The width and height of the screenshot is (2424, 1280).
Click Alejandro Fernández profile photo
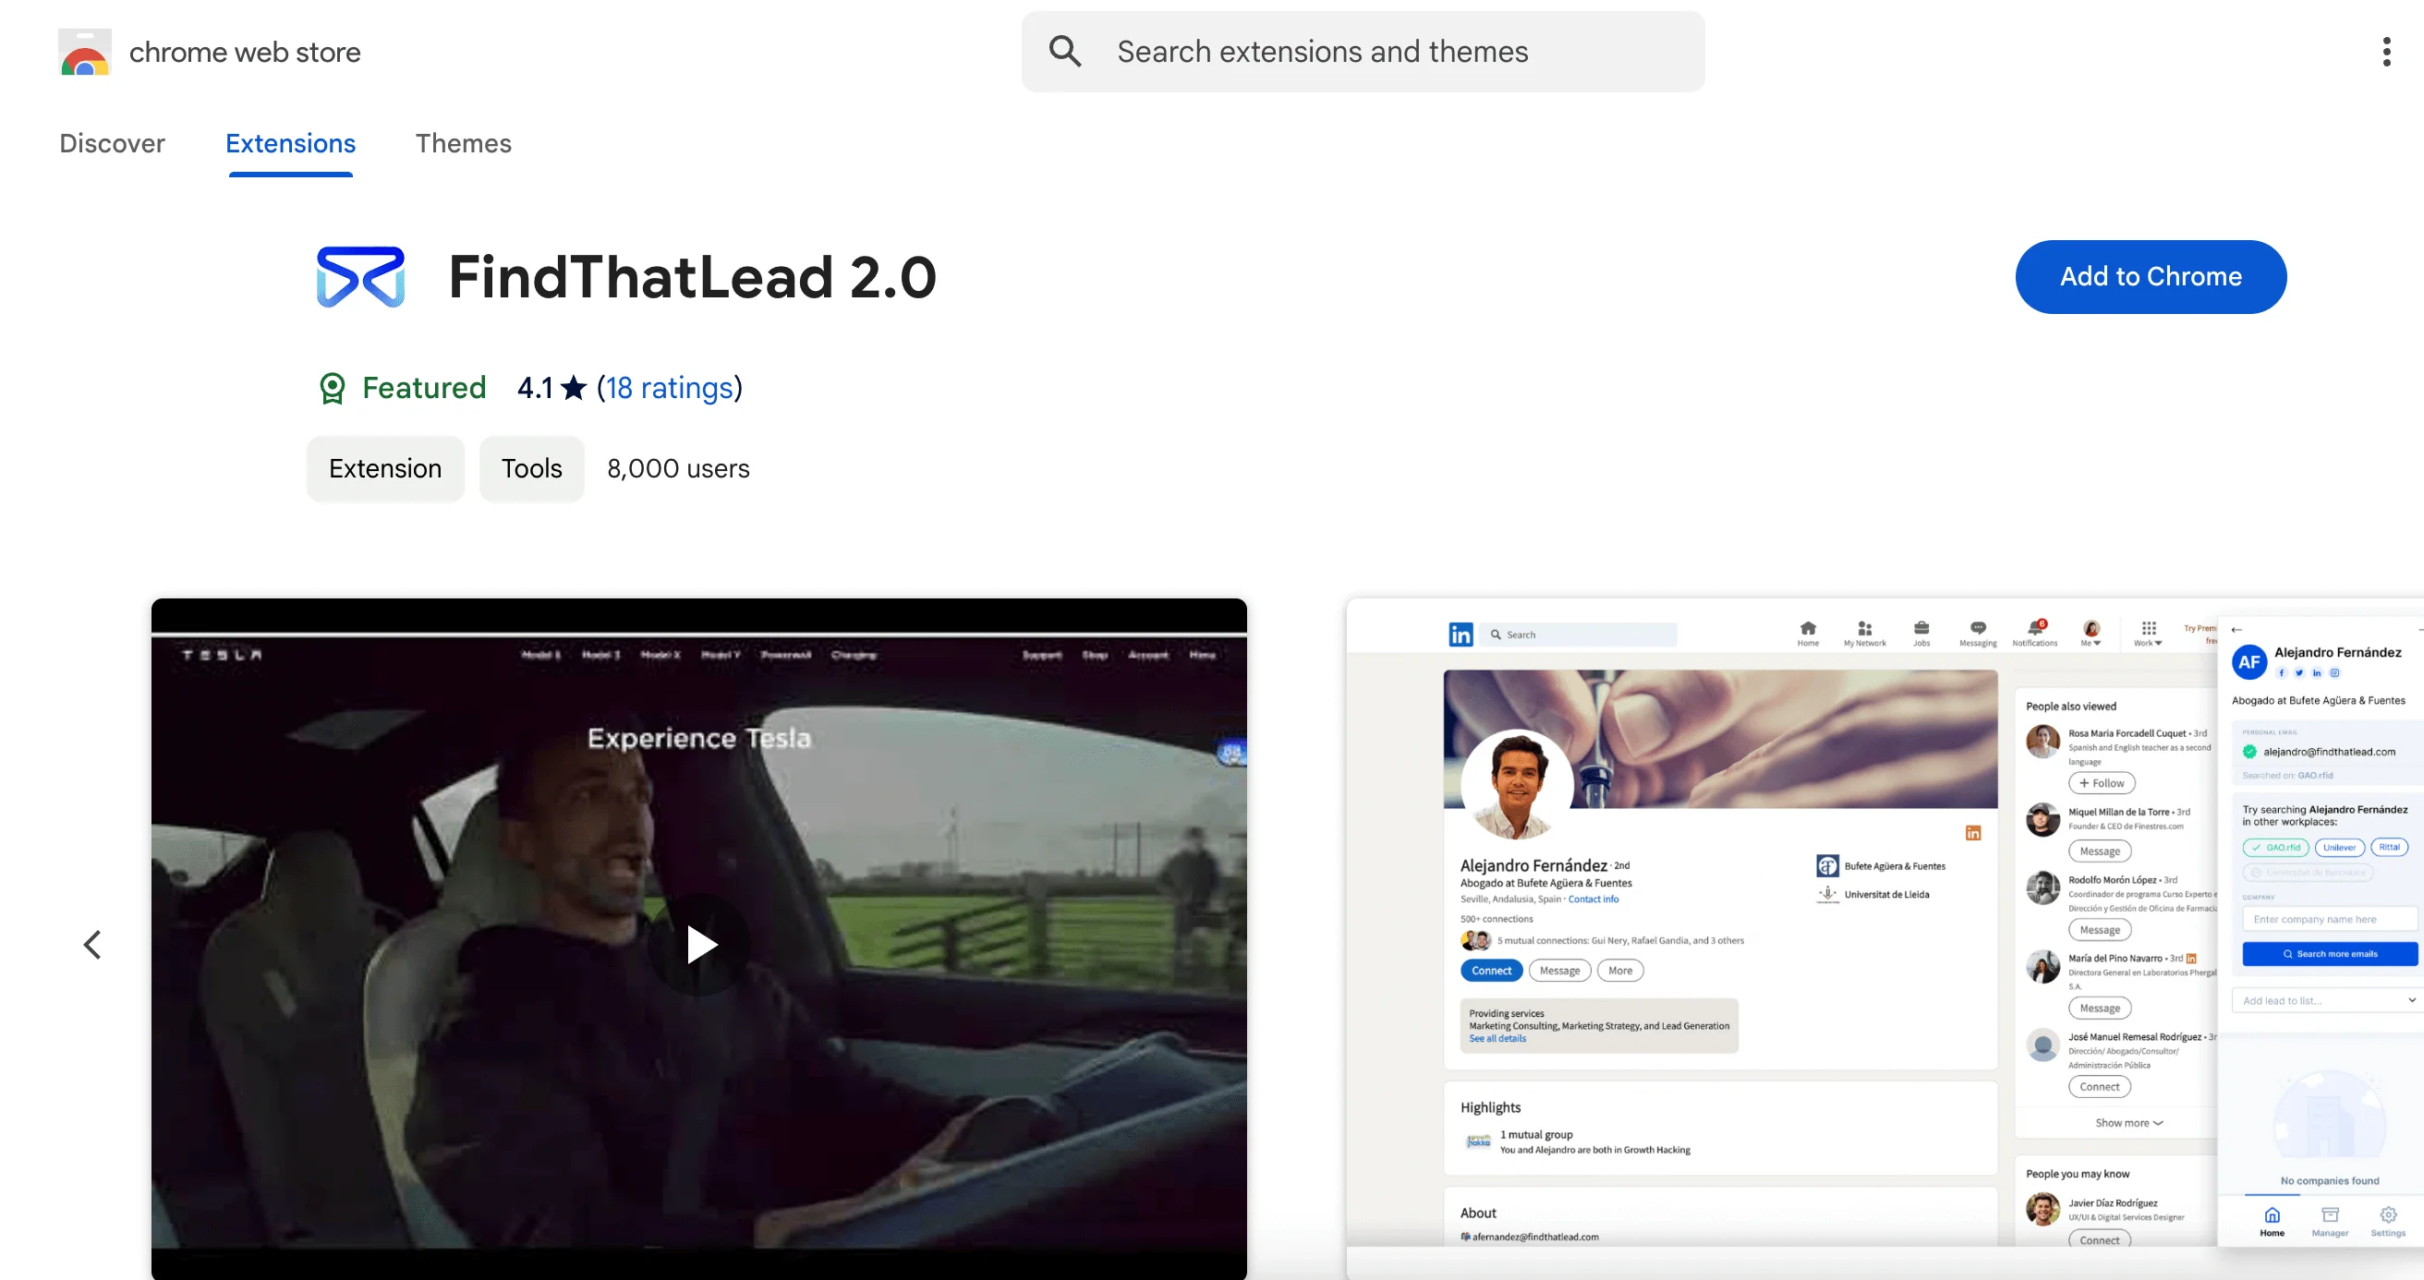tap(1517, 784)
